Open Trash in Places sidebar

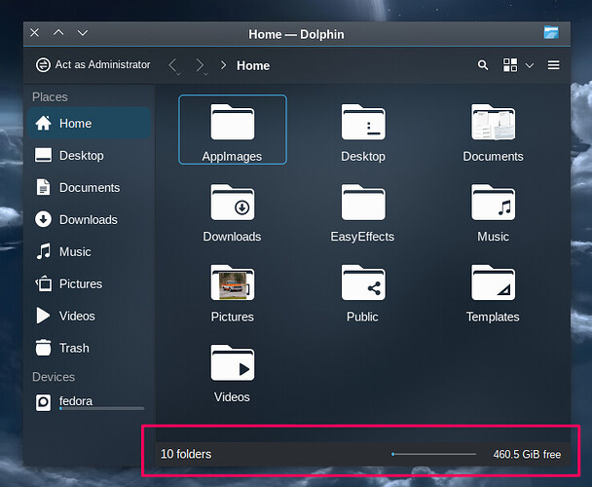90,348
